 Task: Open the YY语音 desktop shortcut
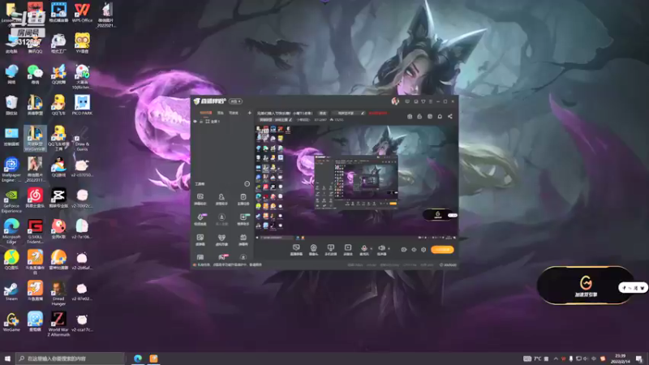[82, 44]
